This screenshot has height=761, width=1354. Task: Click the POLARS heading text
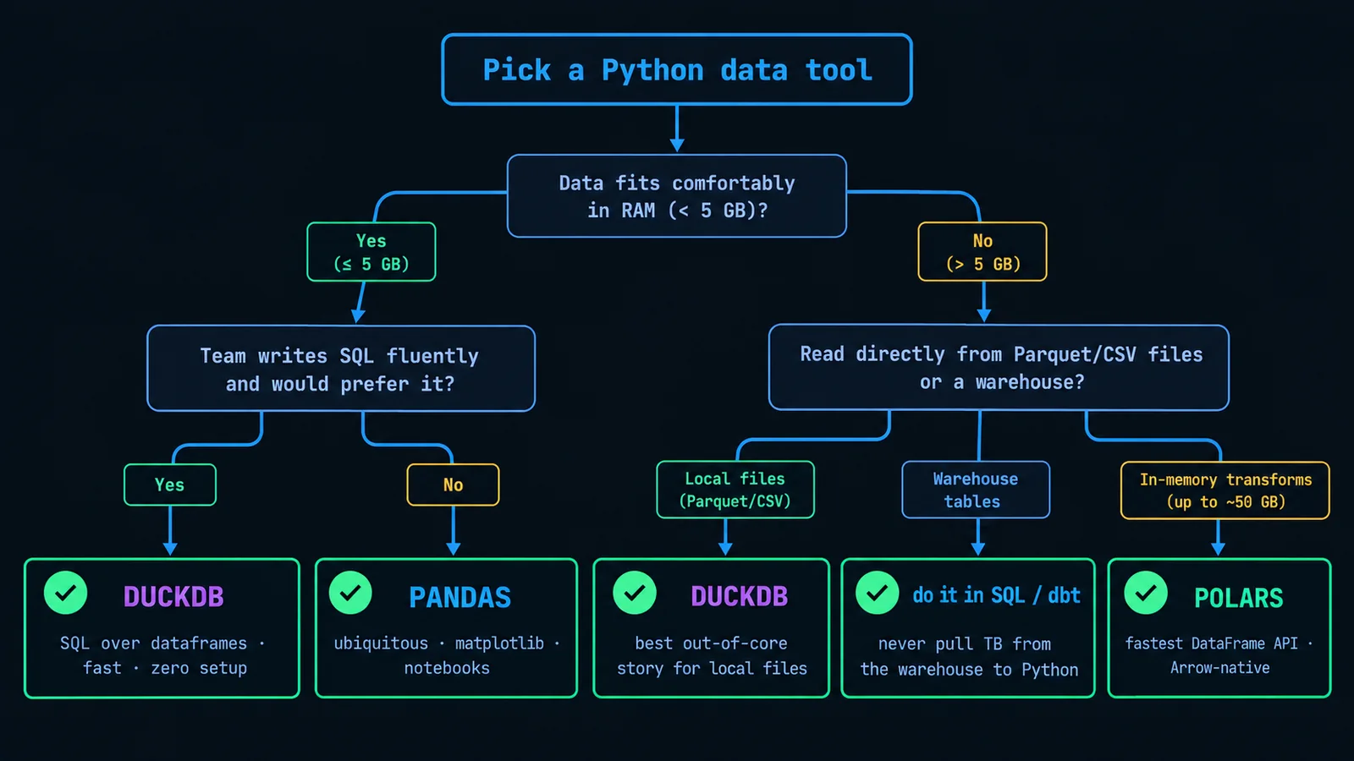[1239, 598]
